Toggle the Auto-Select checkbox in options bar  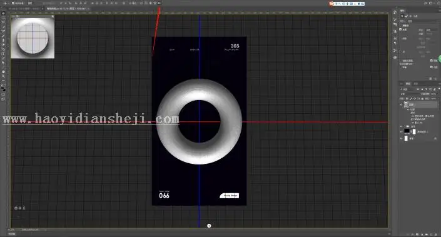[x=13, y=3]
